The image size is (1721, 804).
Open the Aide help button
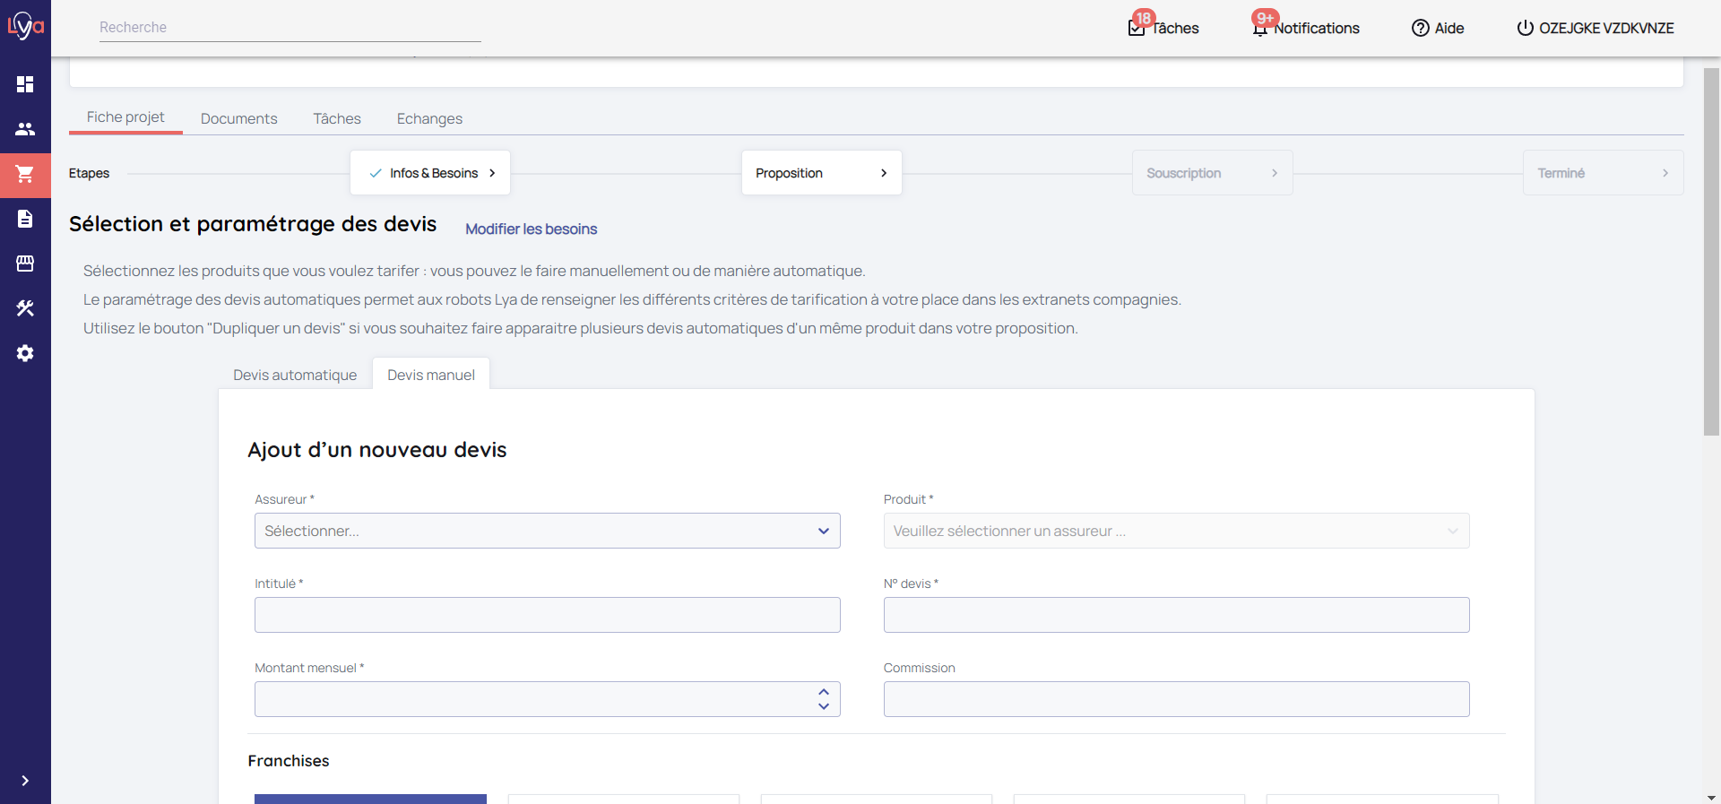tap(1438, 28)
